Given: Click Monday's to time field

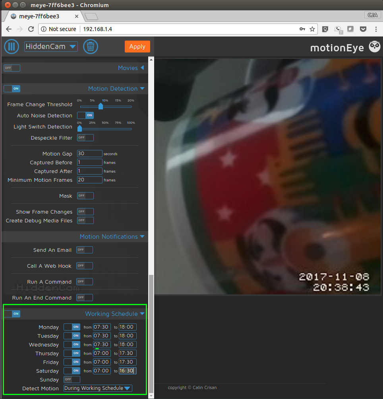Looking at the screenshot, I should (128, 327).
